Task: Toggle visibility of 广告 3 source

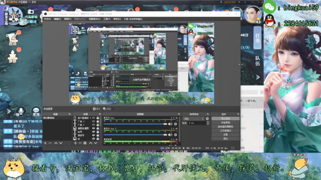Action: 93,122
